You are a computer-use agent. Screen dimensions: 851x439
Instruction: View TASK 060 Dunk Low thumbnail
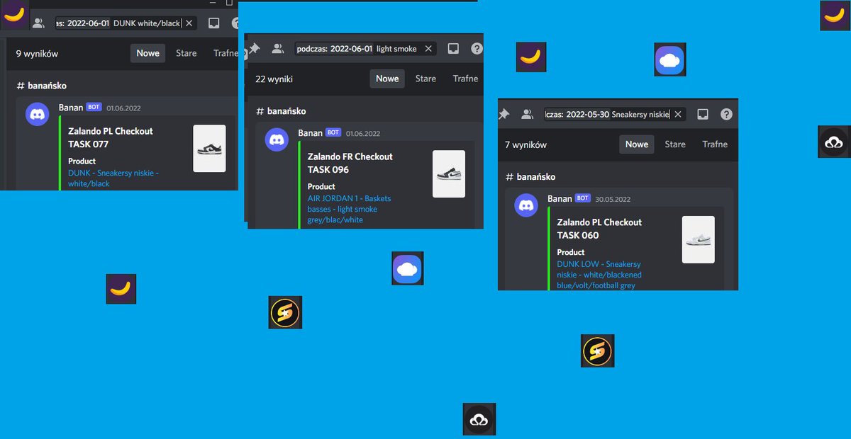click(x=699, y=239)
